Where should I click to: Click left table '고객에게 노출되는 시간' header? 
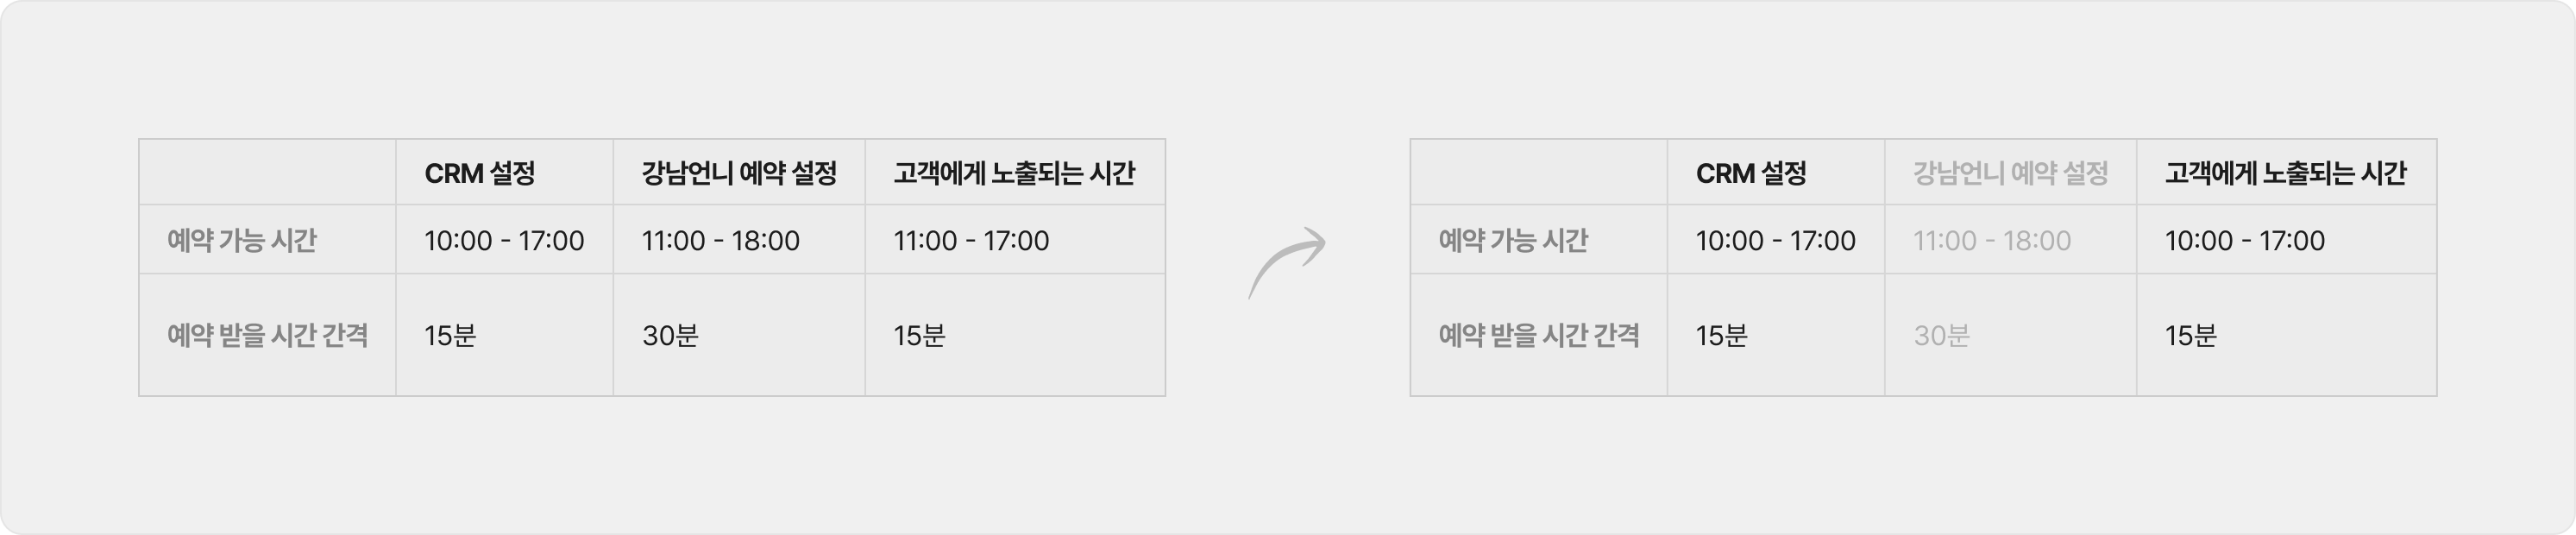point(1014,174)
